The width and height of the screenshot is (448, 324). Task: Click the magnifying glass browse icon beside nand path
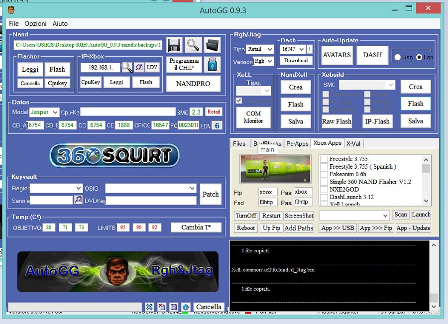193,45
